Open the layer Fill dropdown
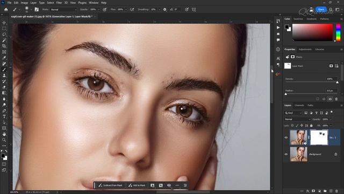This screenshot has height=194, width=344. (331, 126)
